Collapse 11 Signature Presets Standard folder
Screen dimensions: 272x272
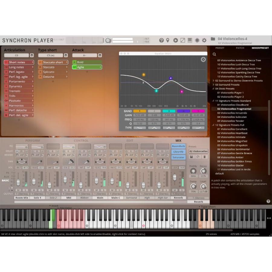tap(213, 101)
